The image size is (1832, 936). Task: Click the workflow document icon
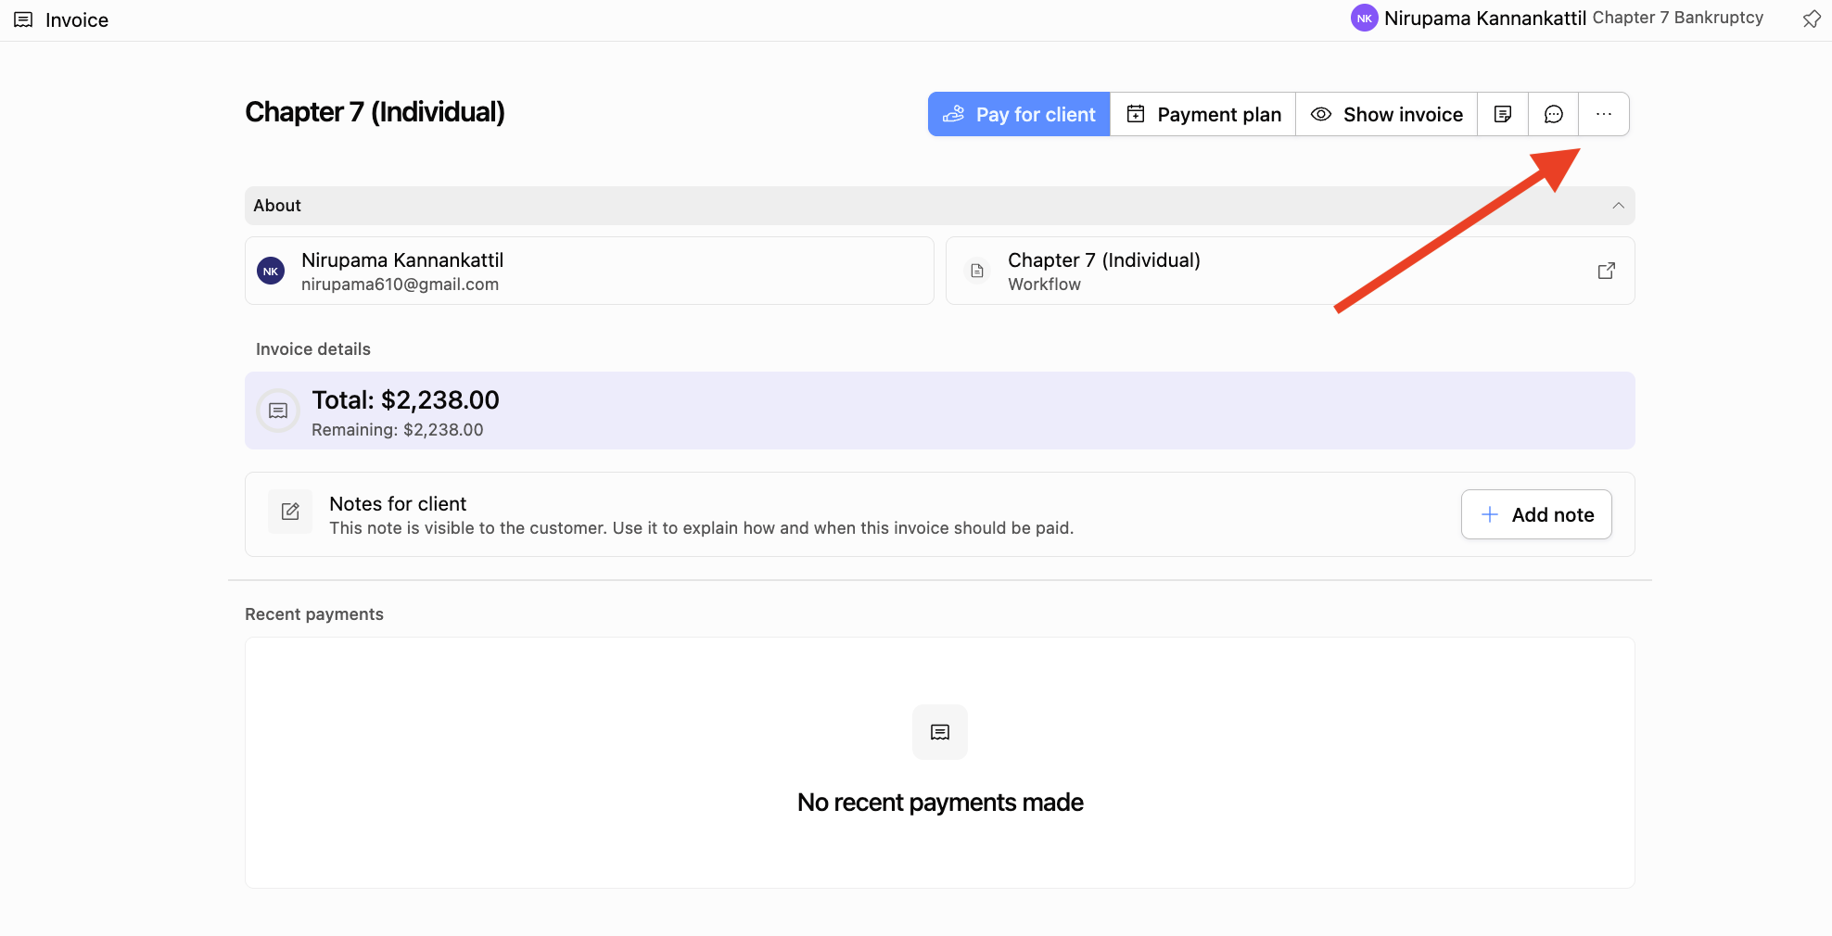[977, 271]
